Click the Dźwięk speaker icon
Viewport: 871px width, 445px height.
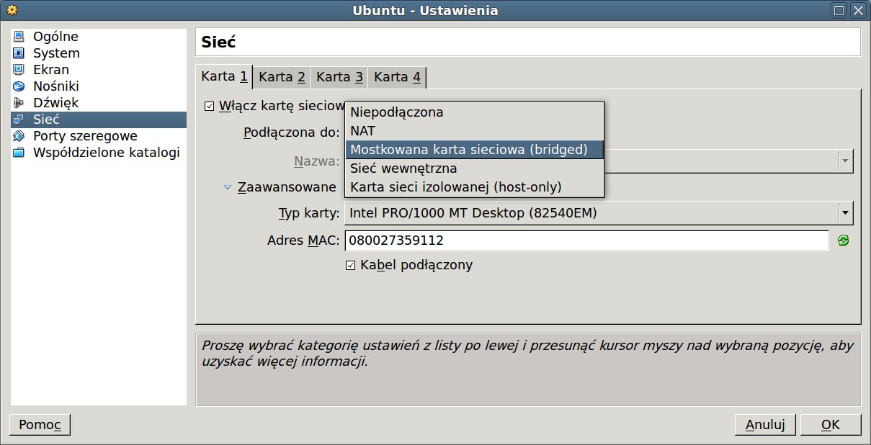click(19, 103)
